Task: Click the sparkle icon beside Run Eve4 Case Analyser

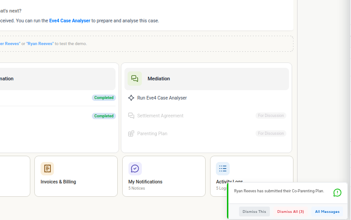Action: click(x=131, y=98)
